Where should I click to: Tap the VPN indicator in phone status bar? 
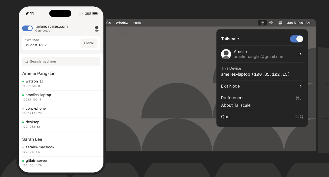88,13
